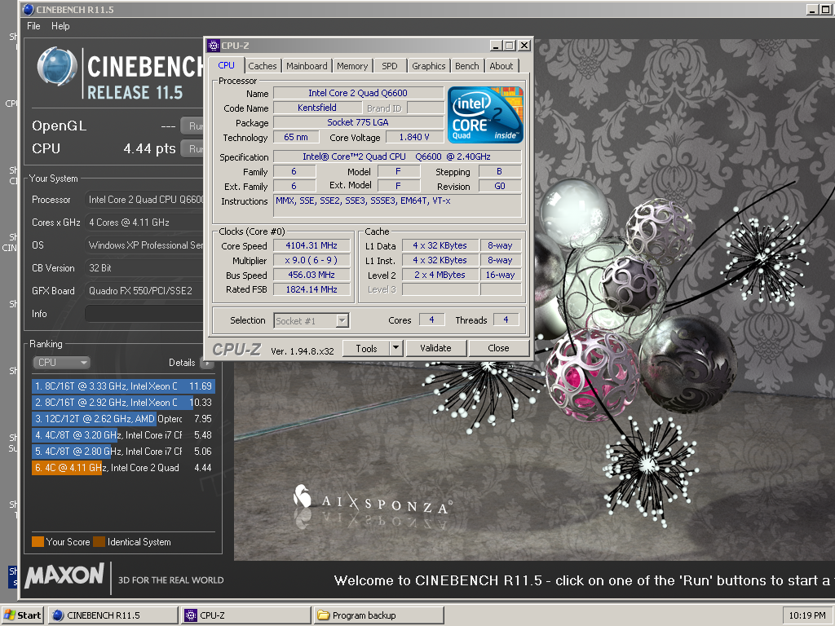Select ranking row 4C/8T @ 3.20 GHz

tap(123, 435)
